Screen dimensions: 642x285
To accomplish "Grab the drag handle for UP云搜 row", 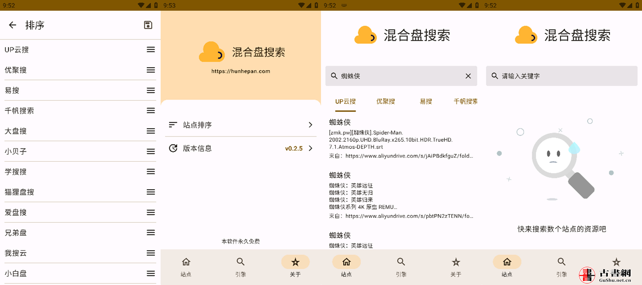I will pos(151,50).
